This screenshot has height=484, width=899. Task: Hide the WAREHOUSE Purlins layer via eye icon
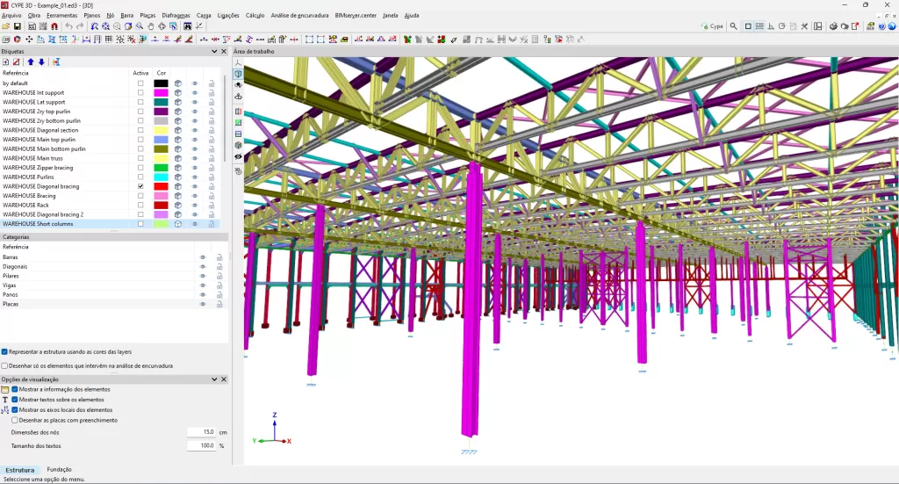point(195,177)
